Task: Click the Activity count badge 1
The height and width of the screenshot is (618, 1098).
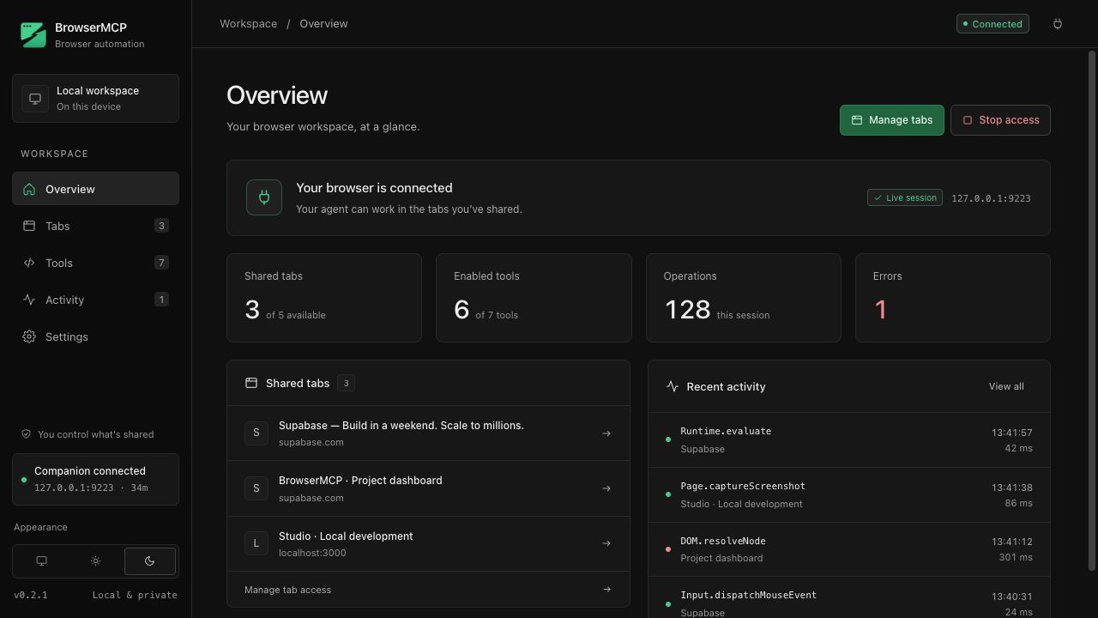Action: pos(161,300)
